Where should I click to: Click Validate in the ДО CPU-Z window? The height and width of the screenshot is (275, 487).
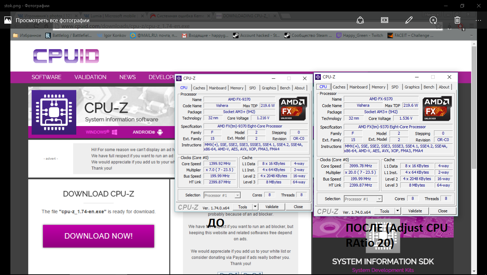(272, 207)
